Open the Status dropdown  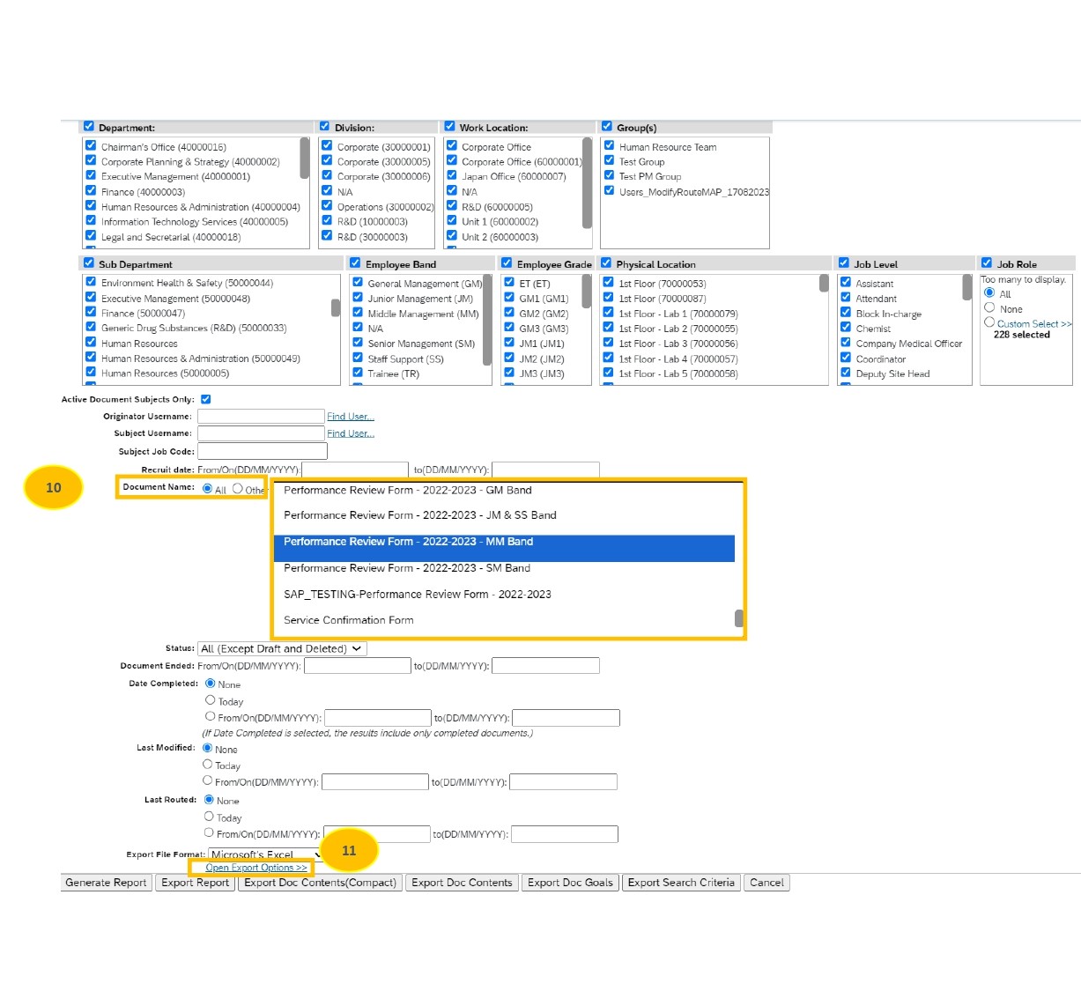(x=280, y=647)
